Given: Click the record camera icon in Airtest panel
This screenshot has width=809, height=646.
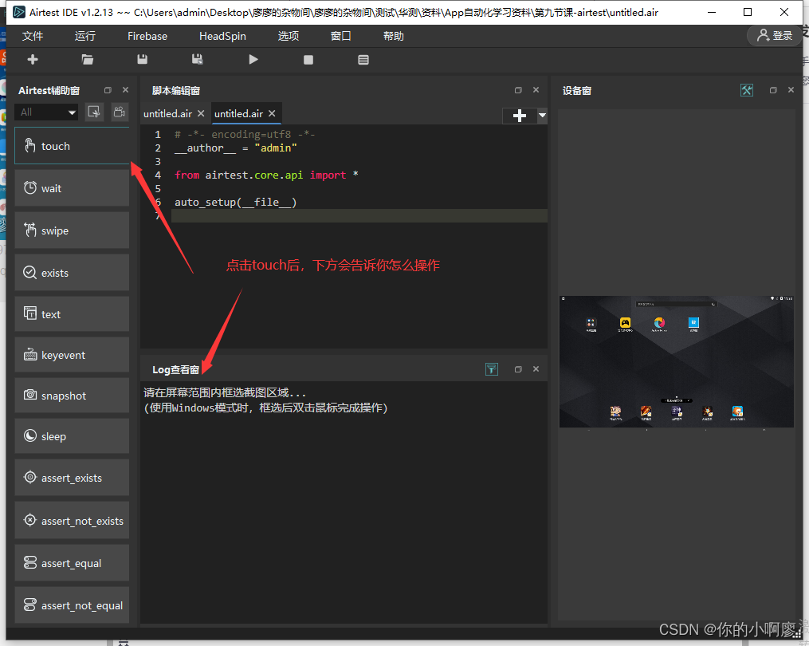Looking at the screenshot, I should [120, 112].
